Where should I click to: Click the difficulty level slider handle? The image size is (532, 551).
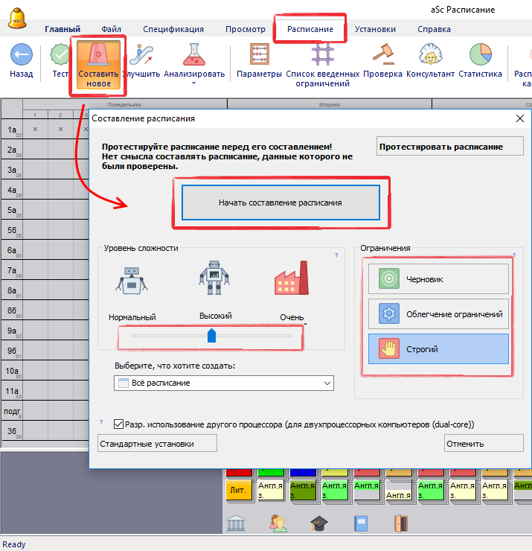click(x=211, y=337)
